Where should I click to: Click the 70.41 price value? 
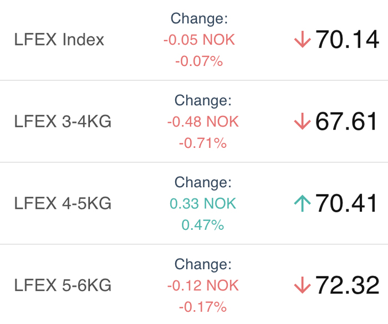tap(346, 203)
